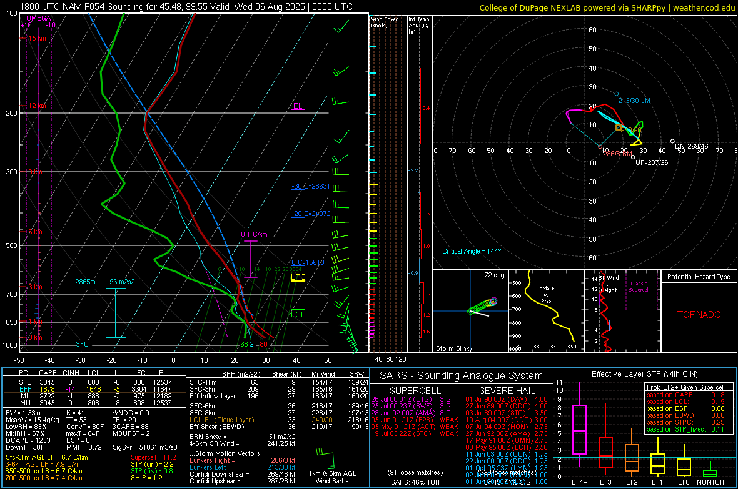738x489 pixels.
Task: Click the 'based on CAPE' probability row
Action: [x=685, y=395]
